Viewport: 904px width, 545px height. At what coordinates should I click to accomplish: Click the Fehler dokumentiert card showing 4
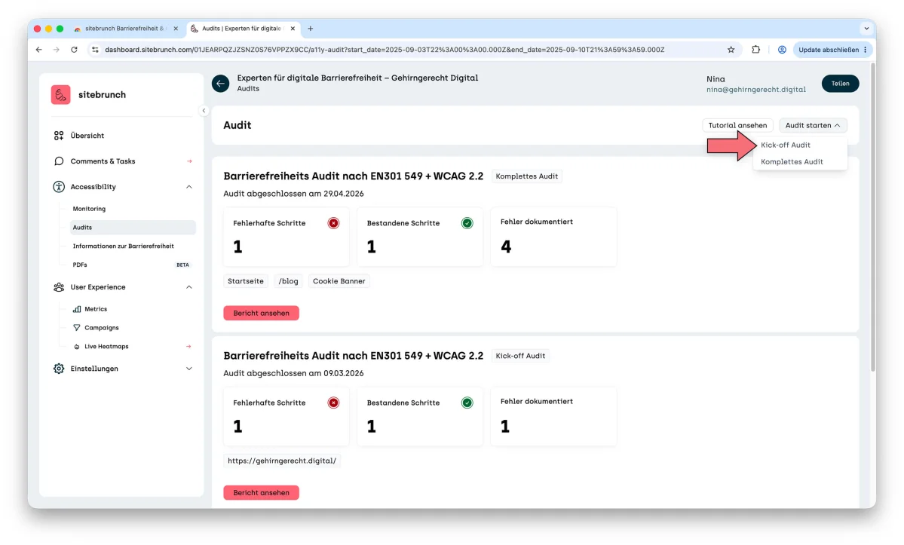point(553,237)
